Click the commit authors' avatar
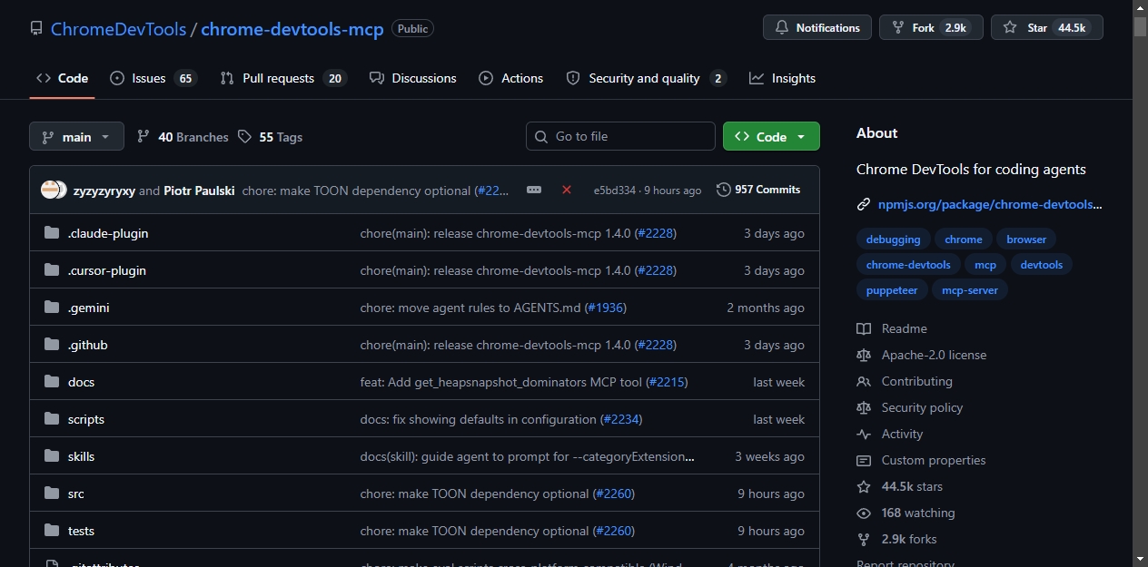 pyautogui.click(x=54, y=190)
